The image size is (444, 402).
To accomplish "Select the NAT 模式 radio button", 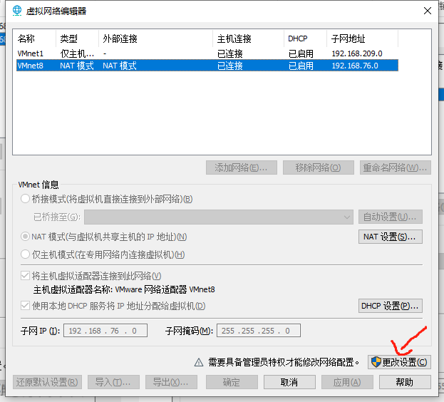I will coord(25,237).
